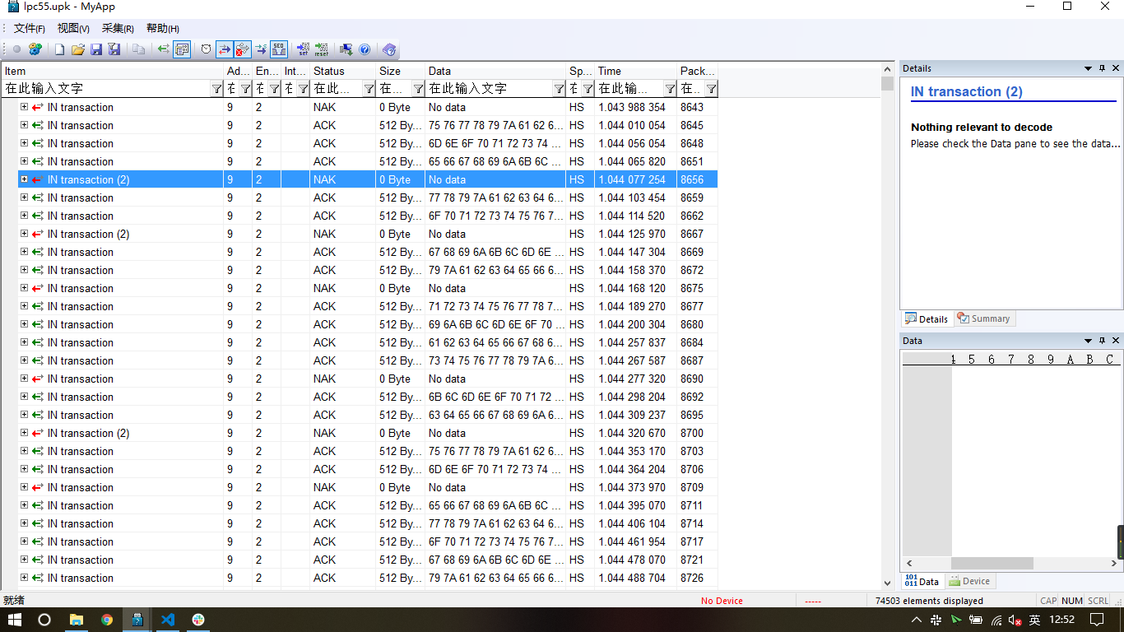Open the Status column filter funnel dropdown
The image size is (1124, 632).
(369, 88)
